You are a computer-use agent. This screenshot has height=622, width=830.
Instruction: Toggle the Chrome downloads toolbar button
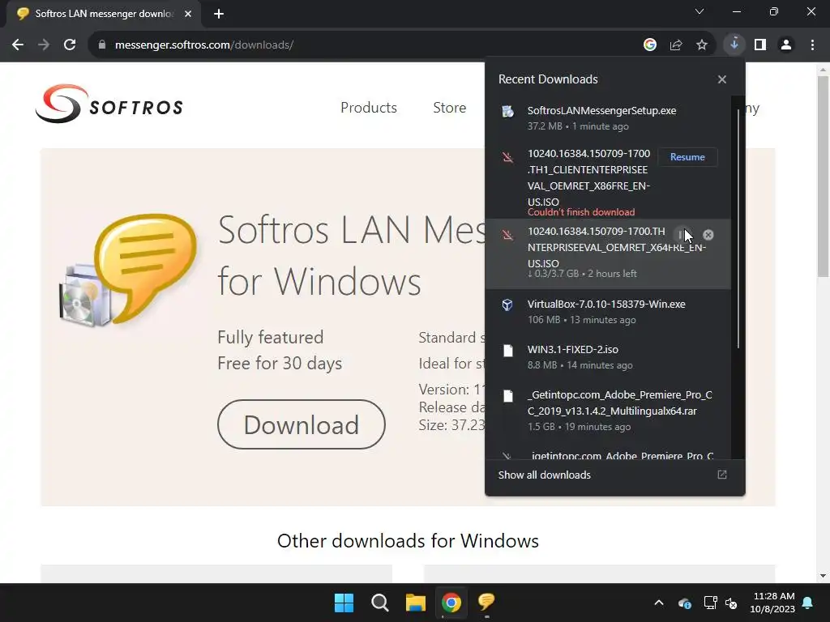click(x=734, y=45)
